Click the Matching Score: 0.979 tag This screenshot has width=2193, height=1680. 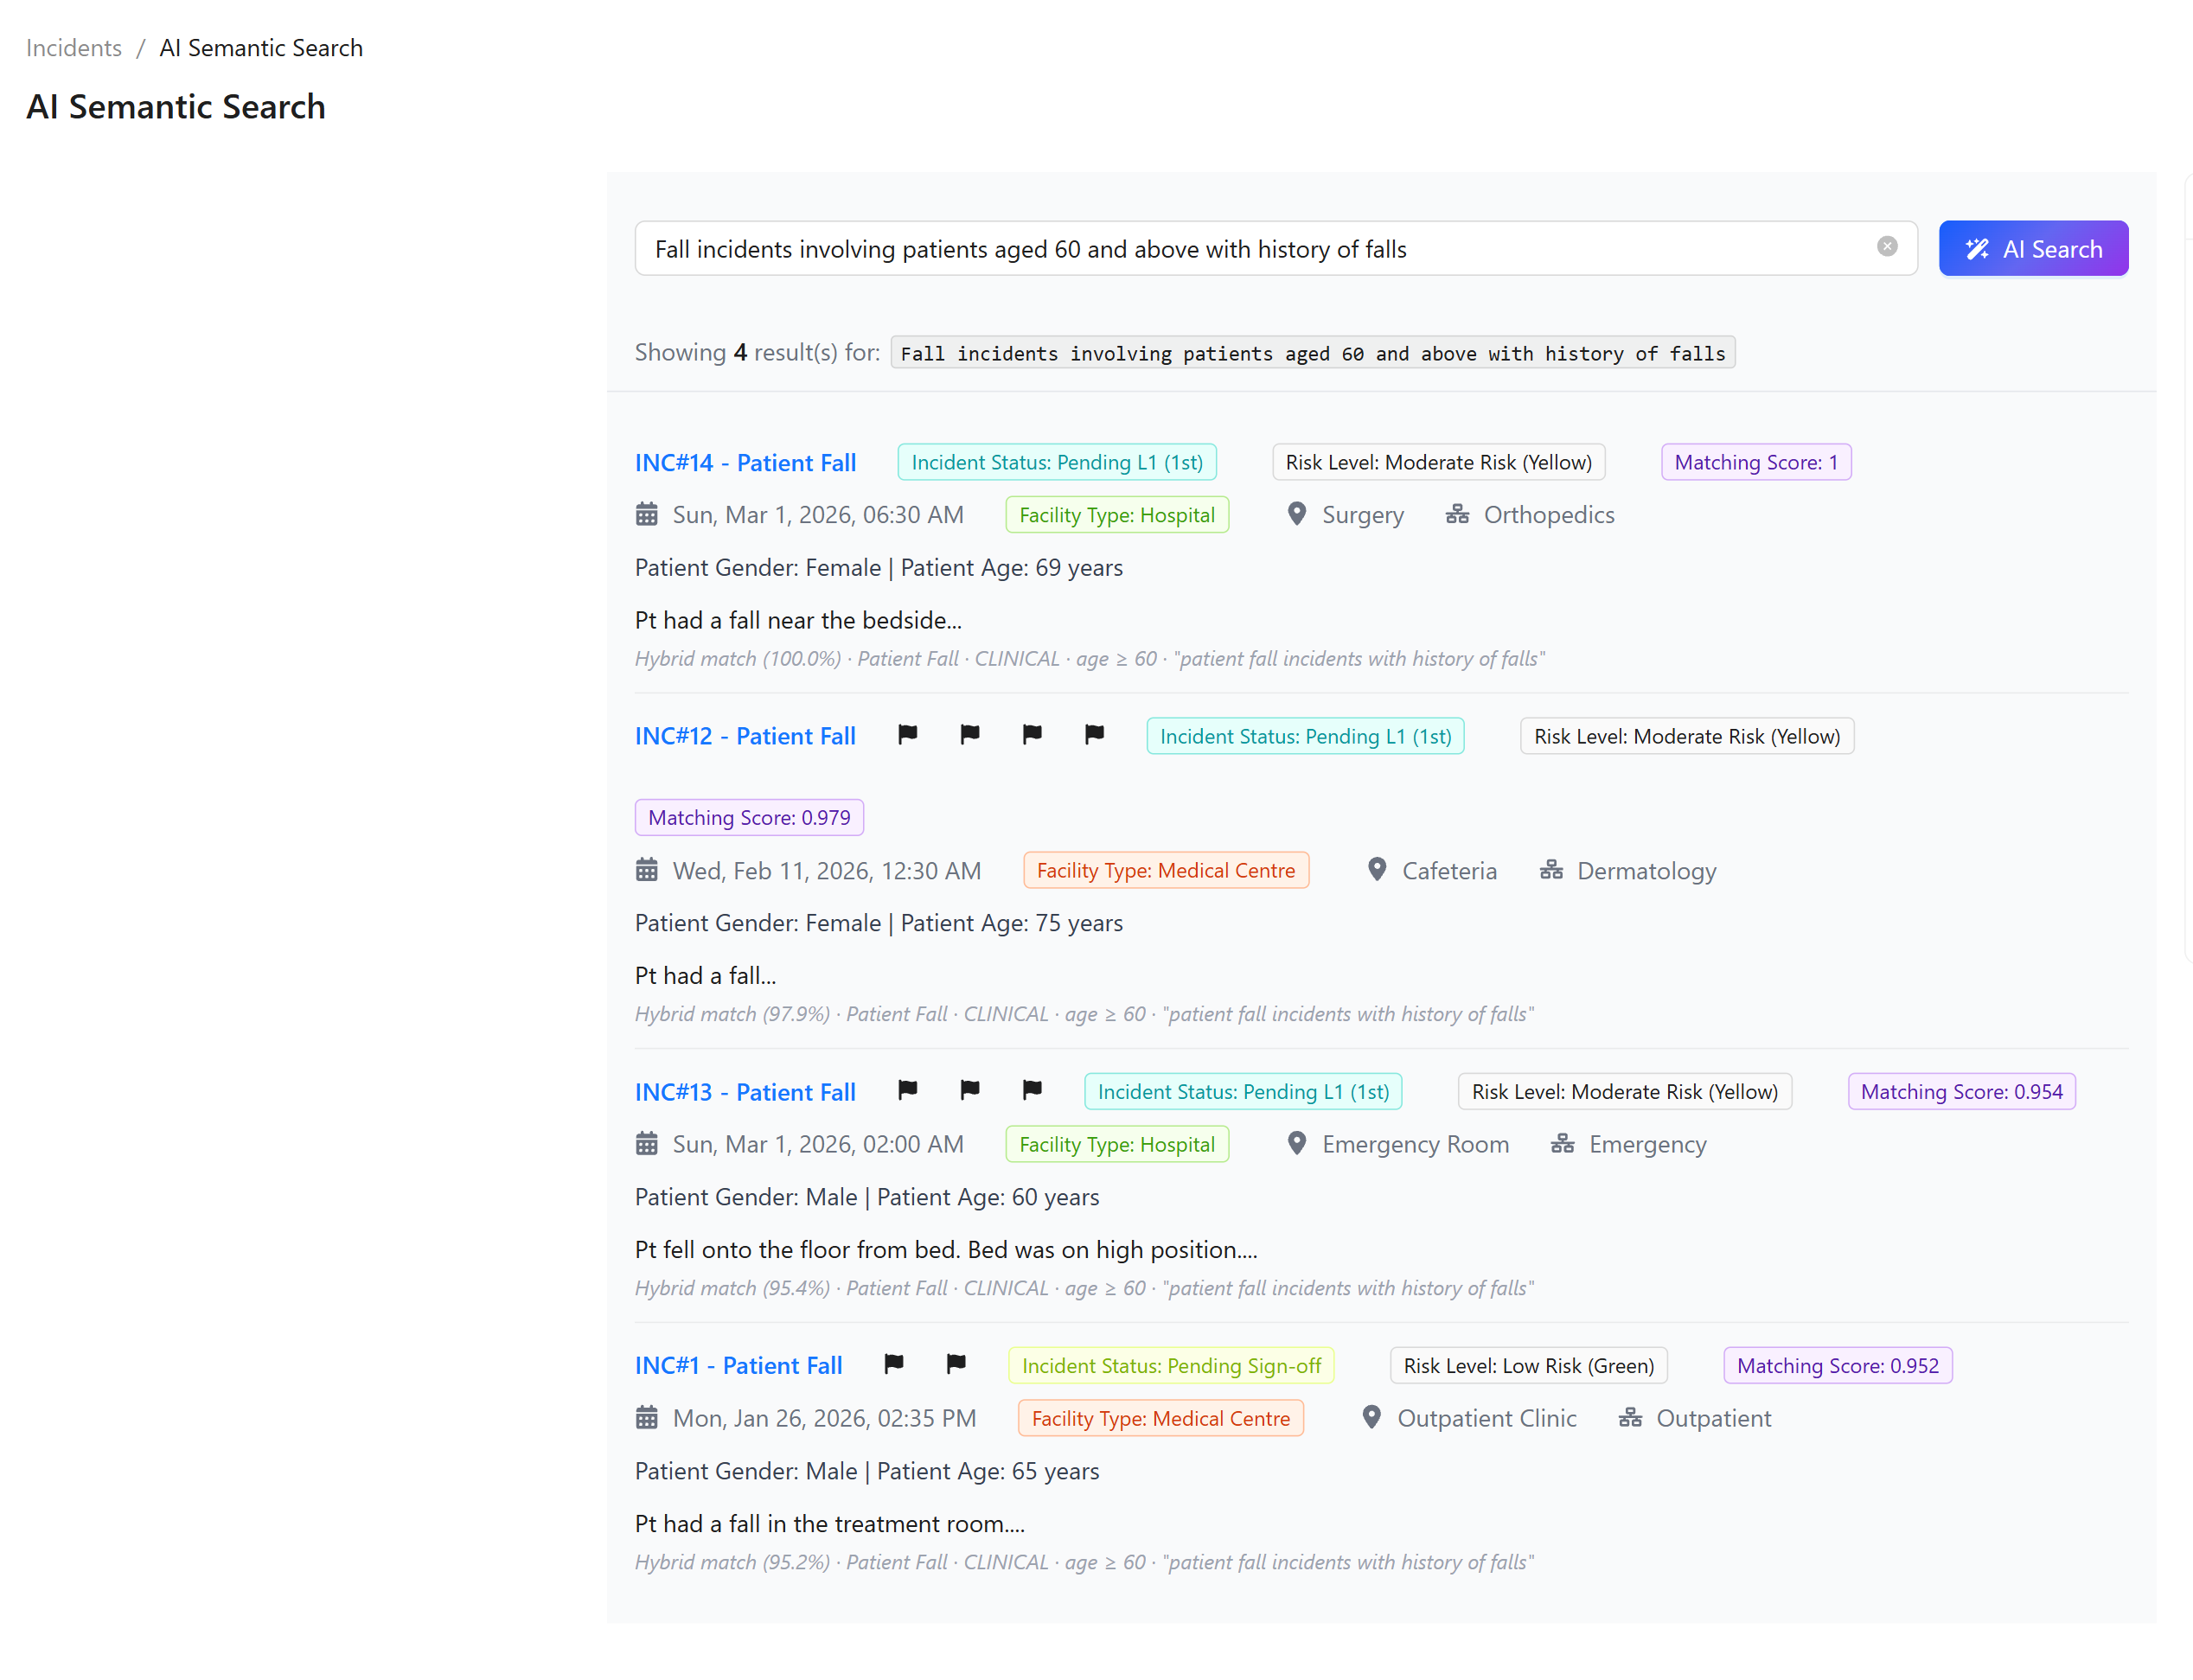(749, 818)
